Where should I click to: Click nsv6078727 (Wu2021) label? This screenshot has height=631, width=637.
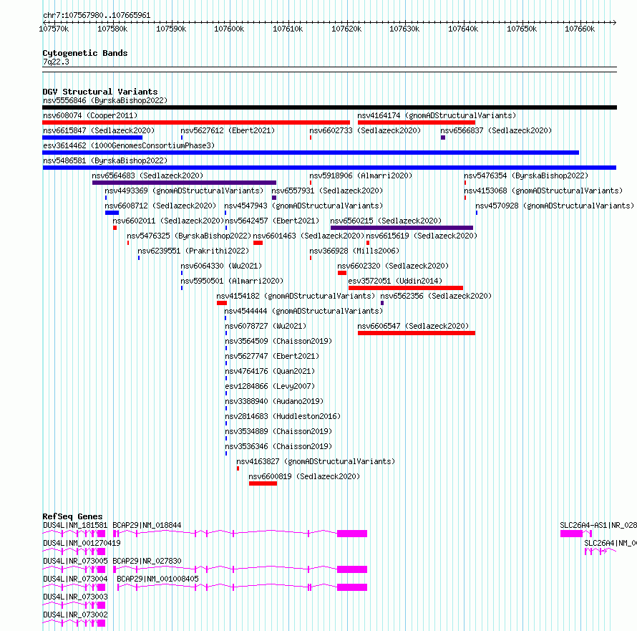(266, 326)
